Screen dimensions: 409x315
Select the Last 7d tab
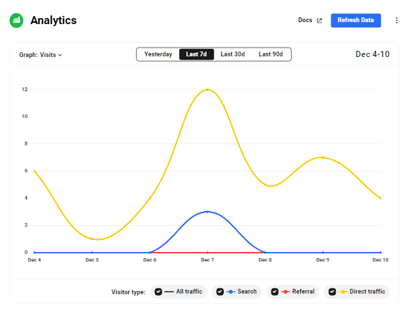[x=196, y=54]
